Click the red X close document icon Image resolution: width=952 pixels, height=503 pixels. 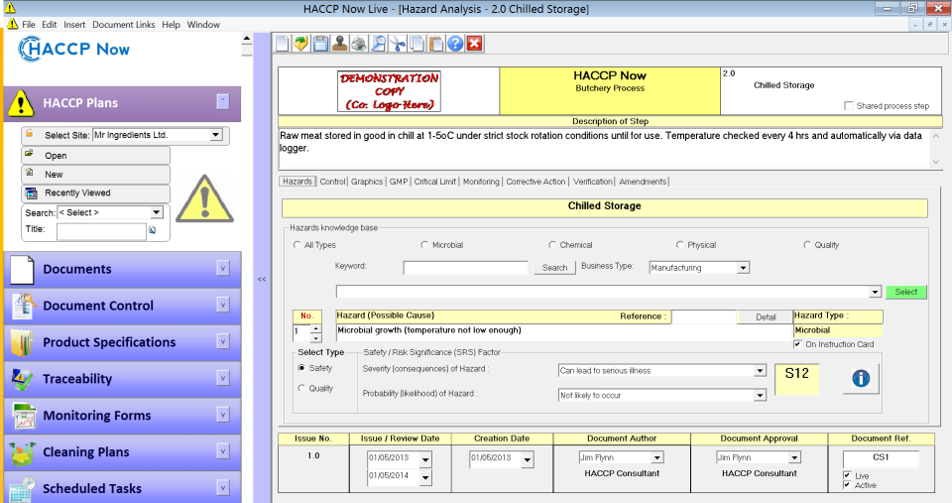(475, 44)
